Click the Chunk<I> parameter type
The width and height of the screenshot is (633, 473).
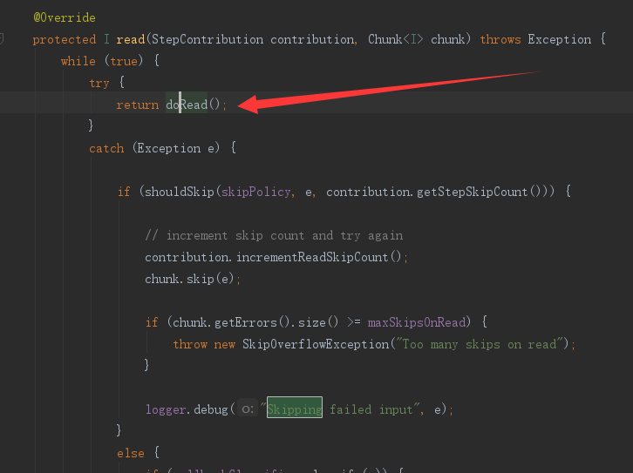(x=396, y=39)
